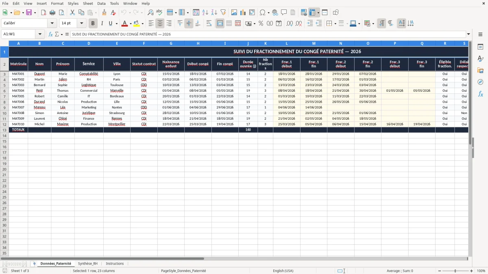Click the Export as PDF icon
488x274 pixels.
click(x=44, y=13)
